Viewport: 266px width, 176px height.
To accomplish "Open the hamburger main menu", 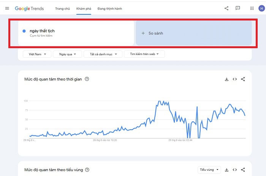I will 7,8.
